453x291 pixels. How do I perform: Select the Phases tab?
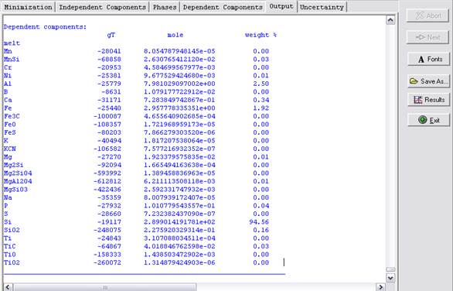(x=165, y=7)
